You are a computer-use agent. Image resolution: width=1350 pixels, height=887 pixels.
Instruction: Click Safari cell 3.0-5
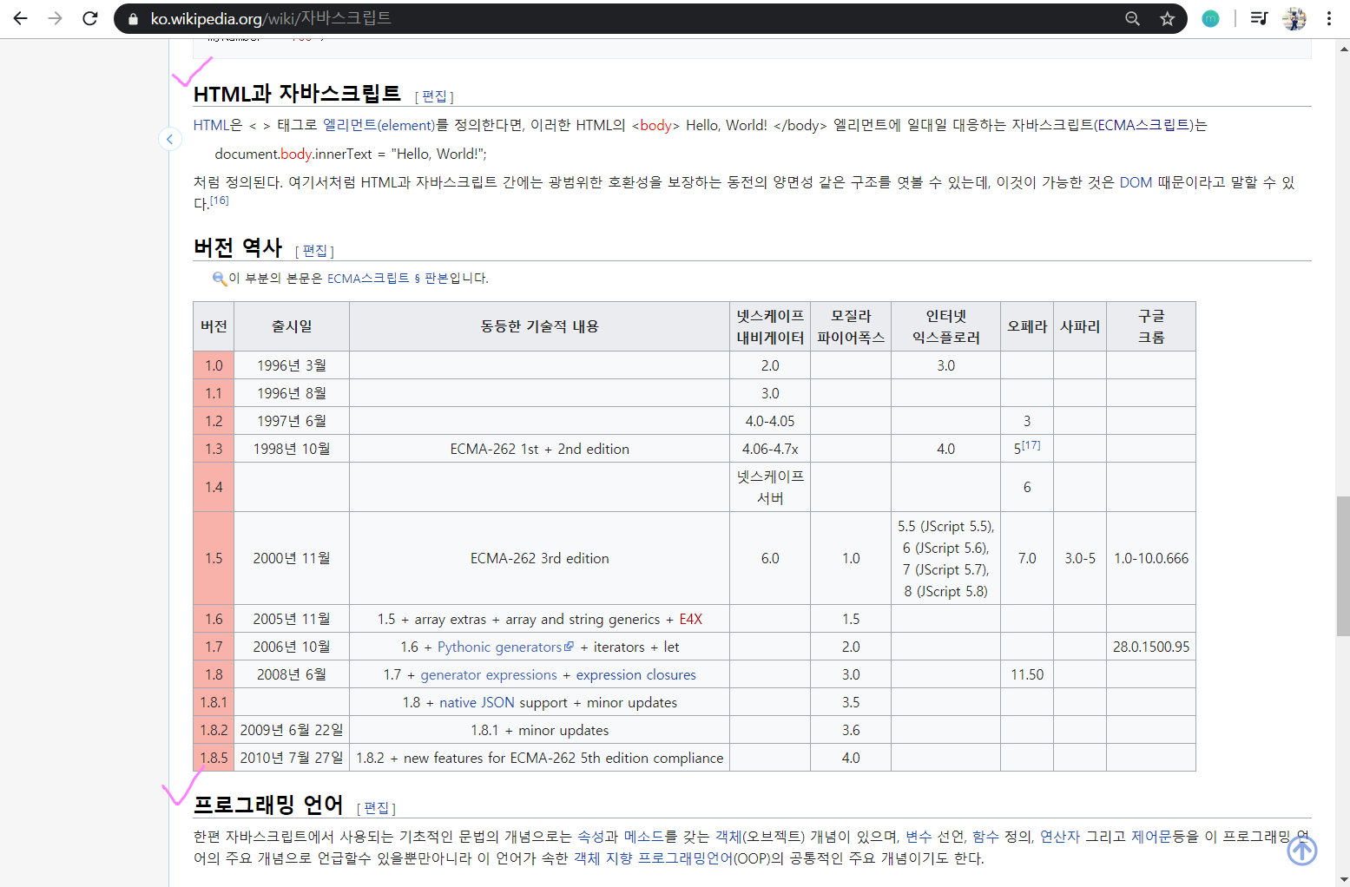click(1080, 558)
